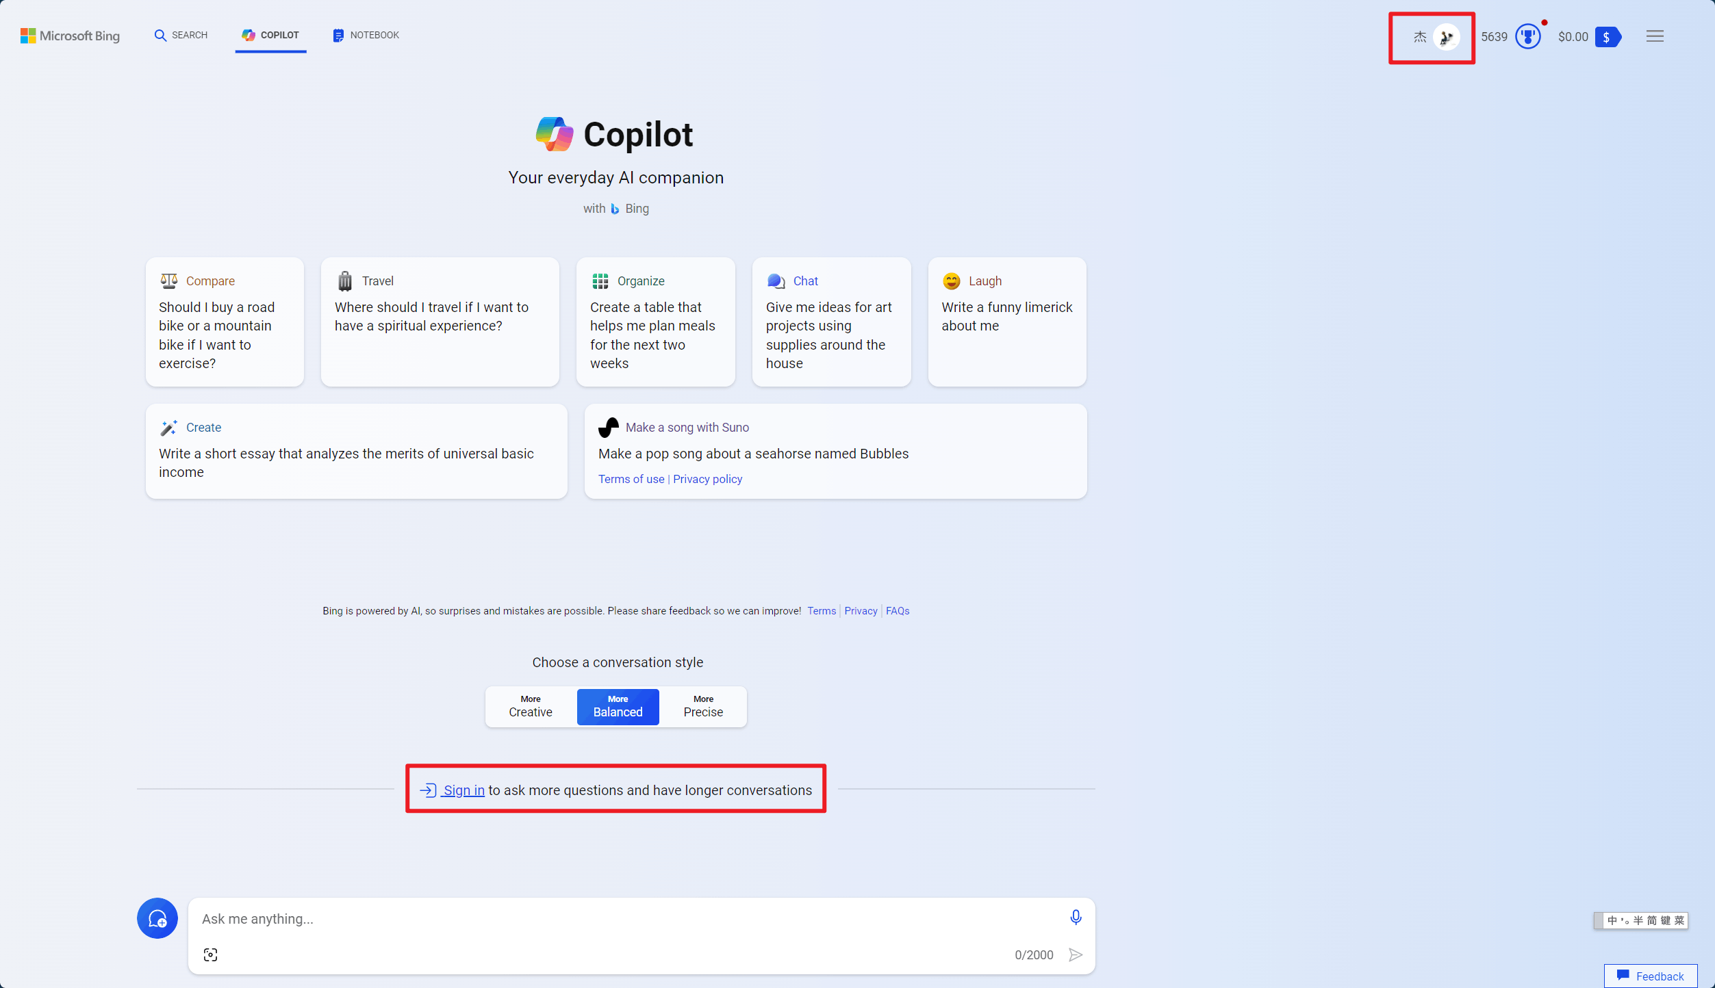Select More Balanced conversation style

coord(618,706)
